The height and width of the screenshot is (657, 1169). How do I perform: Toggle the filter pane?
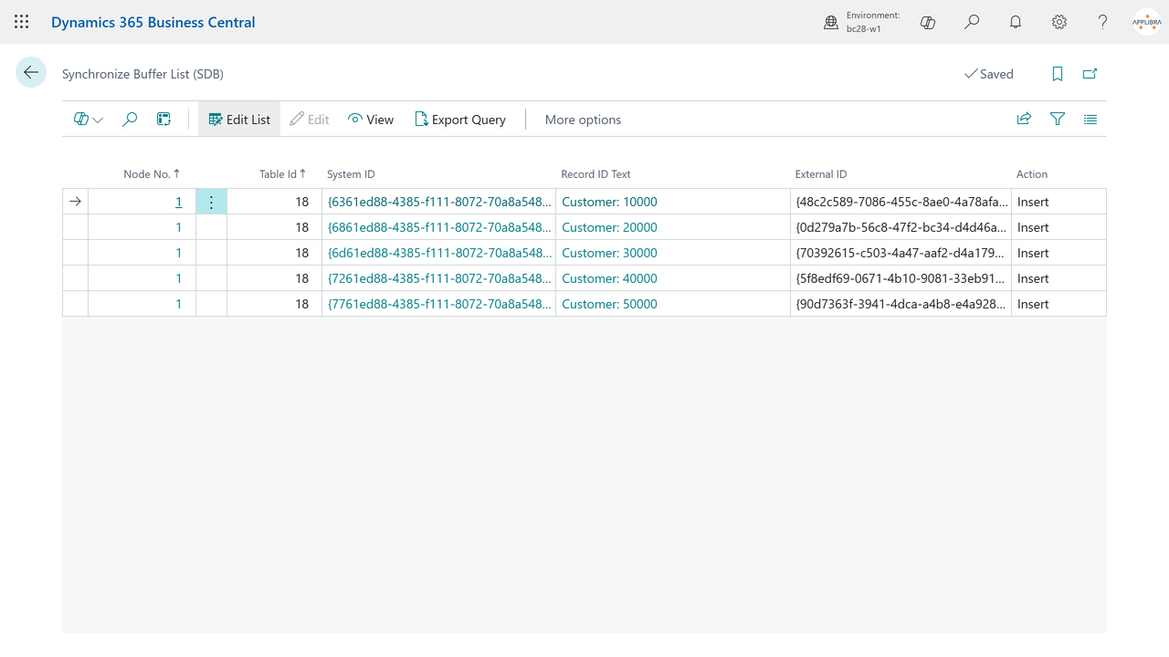(x=1058, y=119)
